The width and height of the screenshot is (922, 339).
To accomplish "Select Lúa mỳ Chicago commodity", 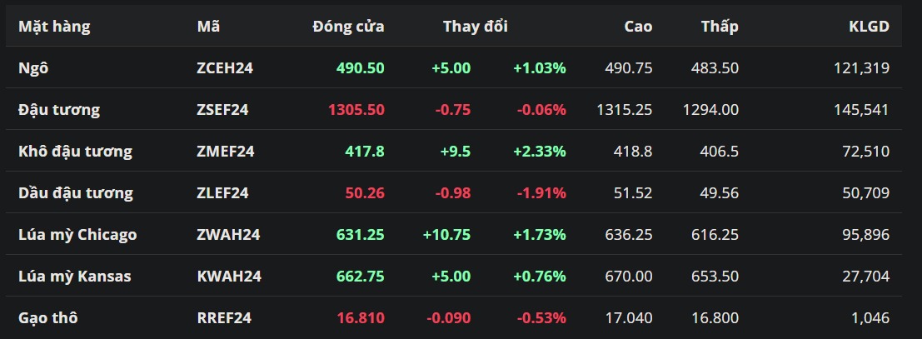I will click(x=77, y=234).
